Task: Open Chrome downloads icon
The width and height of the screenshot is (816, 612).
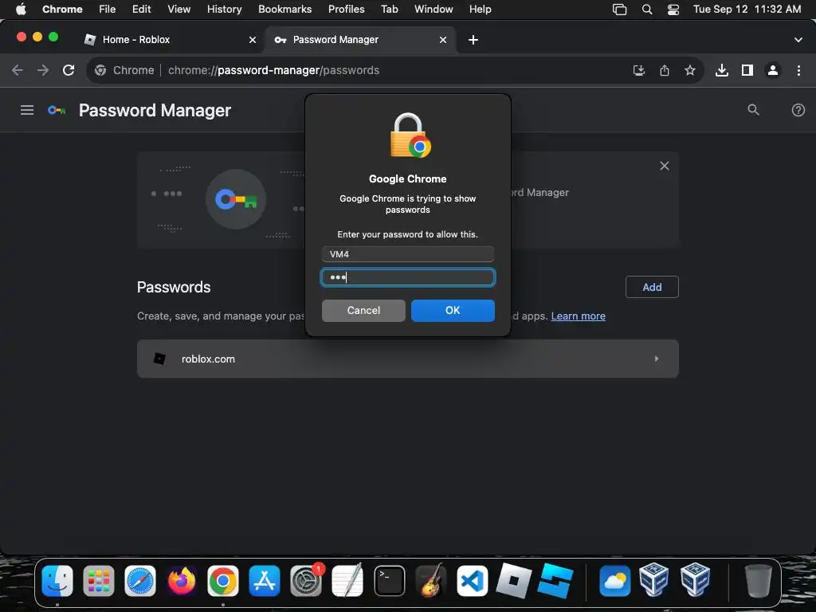Action: click(x=721, y=70)
